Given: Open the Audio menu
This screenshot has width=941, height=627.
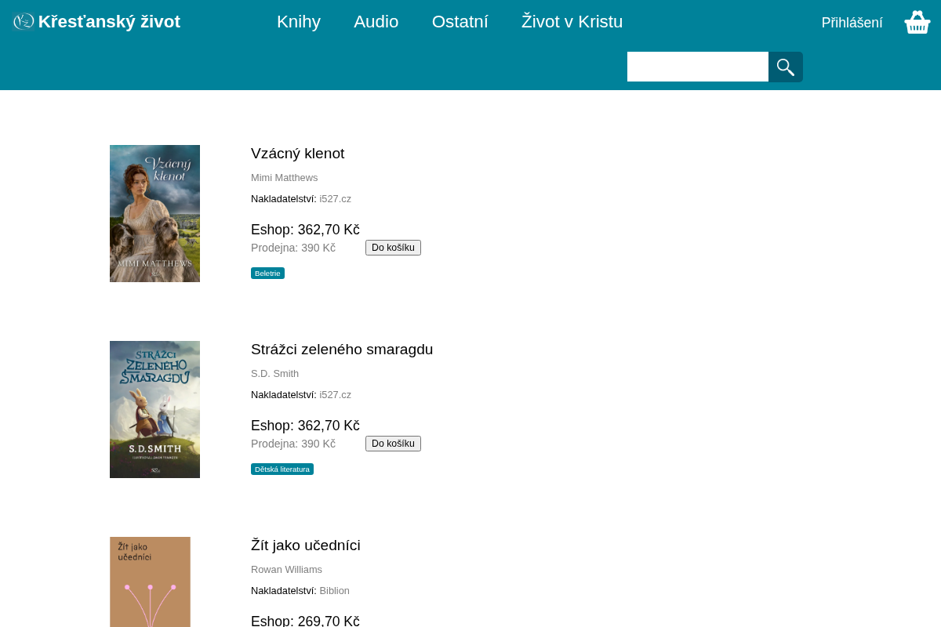Looking at the screenshot, I should pyautogui.click(x=376, y=22).
